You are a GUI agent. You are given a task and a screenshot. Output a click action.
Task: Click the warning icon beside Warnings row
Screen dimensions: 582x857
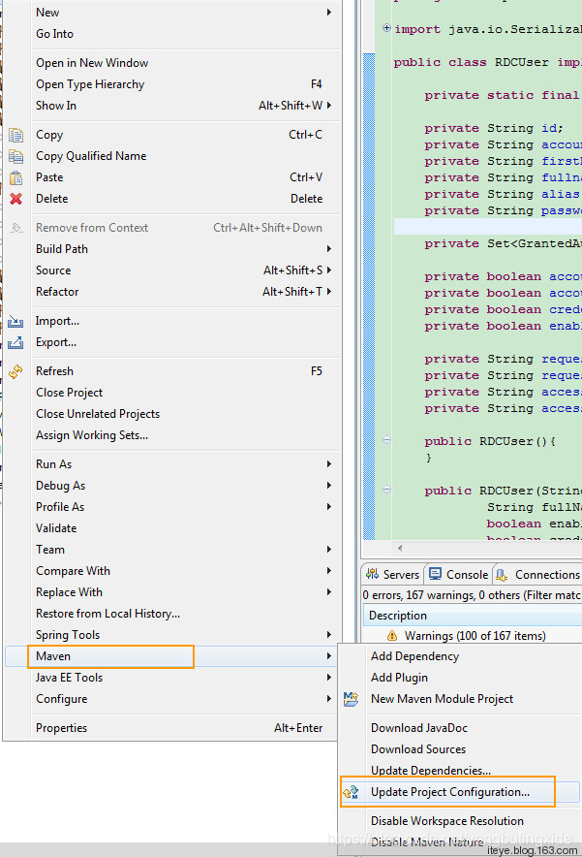pyautogui.click(x=392, y=635)
